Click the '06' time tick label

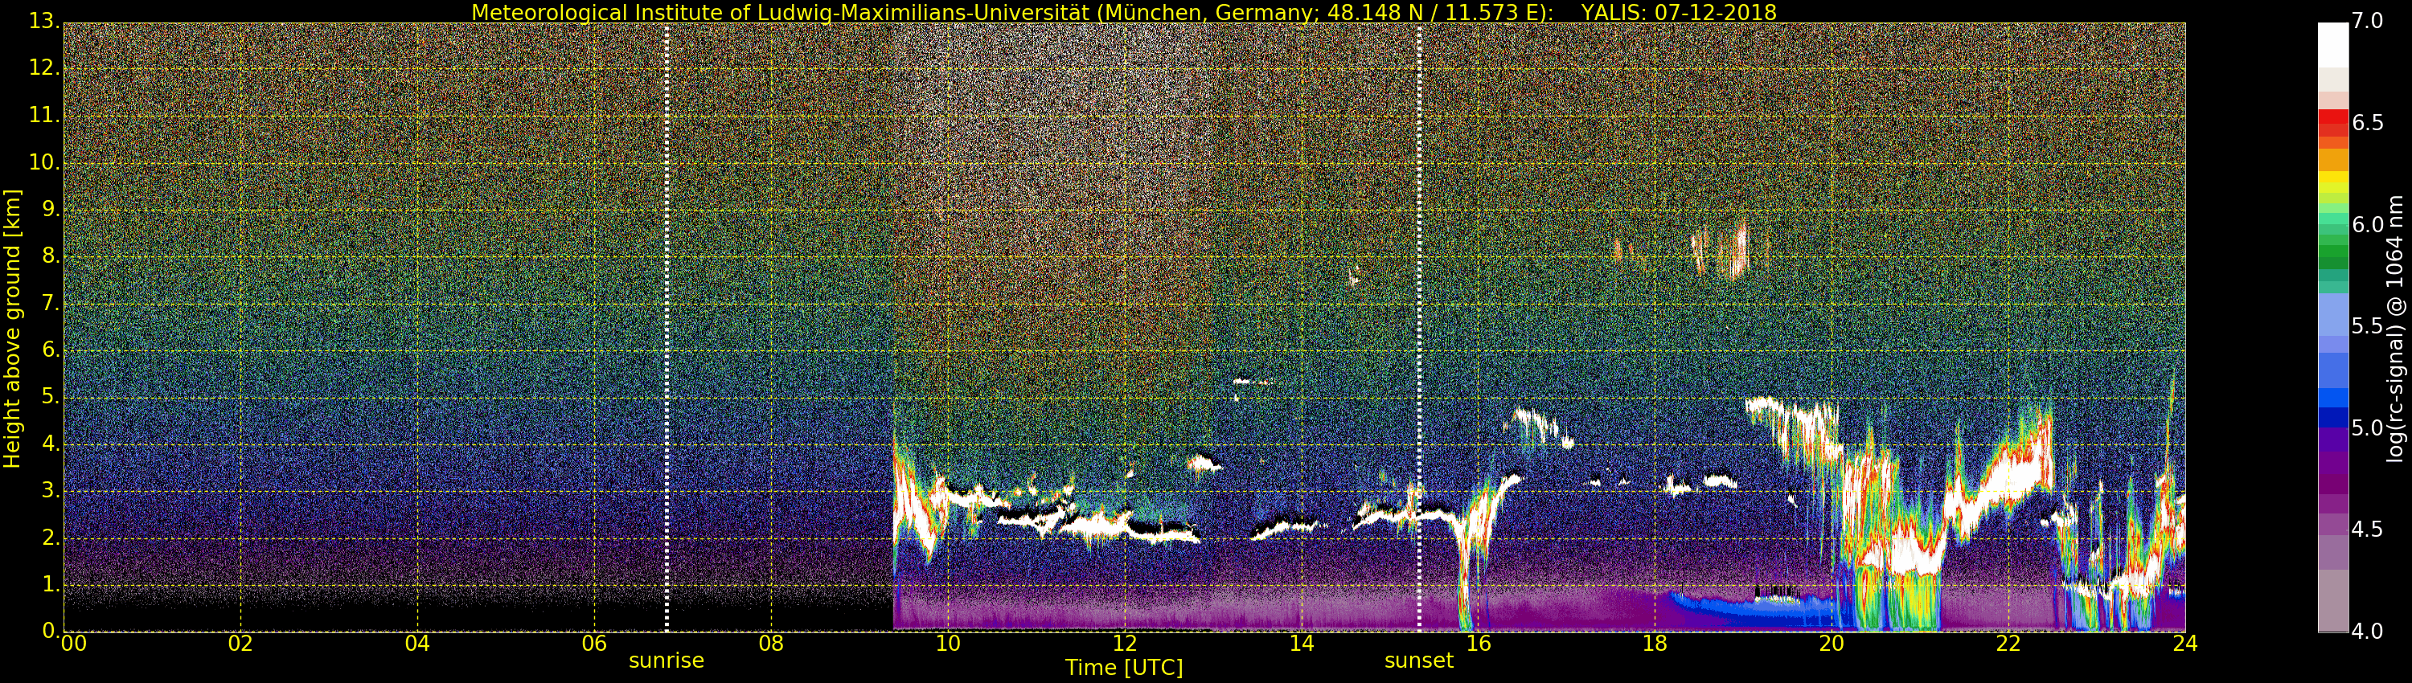pyautogui.click(x=595, y=644)
